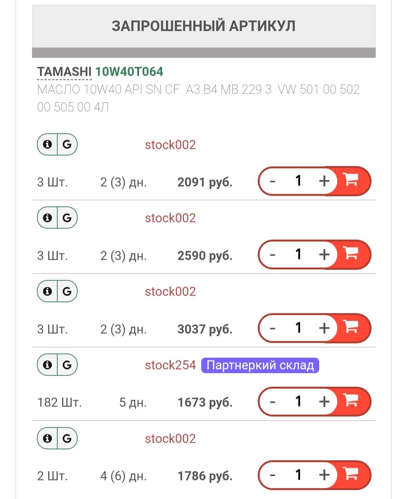Add the 2590 руб. offer to cart
Image resolution: width=407 pixels, height=499 pixels.
[x=351, y=255]
